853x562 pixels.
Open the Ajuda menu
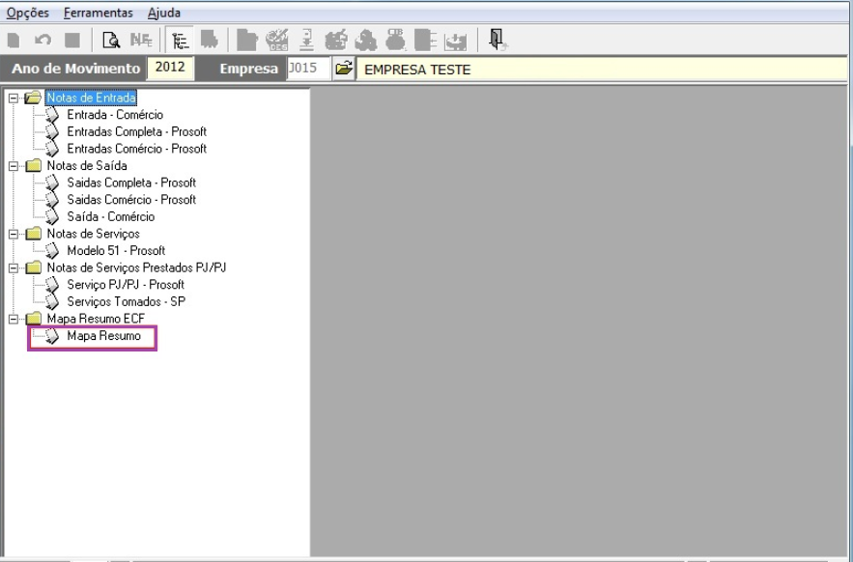click(x=164, y=13)
